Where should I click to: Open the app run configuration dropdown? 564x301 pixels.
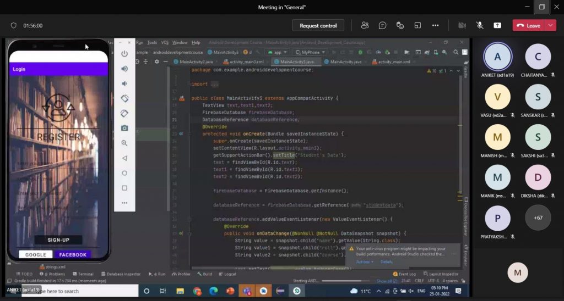[x=278, y=52]
